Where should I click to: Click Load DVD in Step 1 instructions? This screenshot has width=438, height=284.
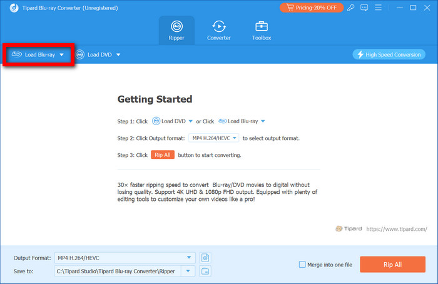point(172,121)
